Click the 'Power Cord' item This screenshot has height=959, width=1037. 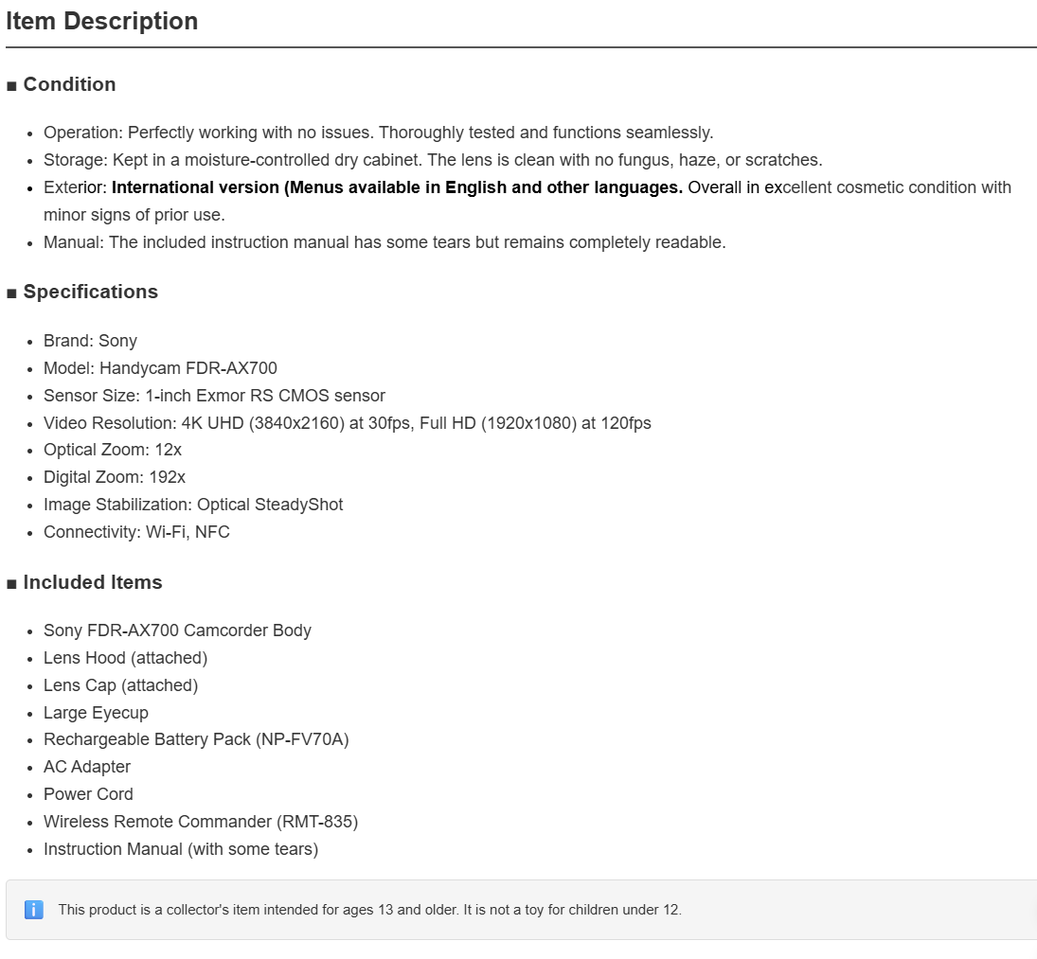89,793
